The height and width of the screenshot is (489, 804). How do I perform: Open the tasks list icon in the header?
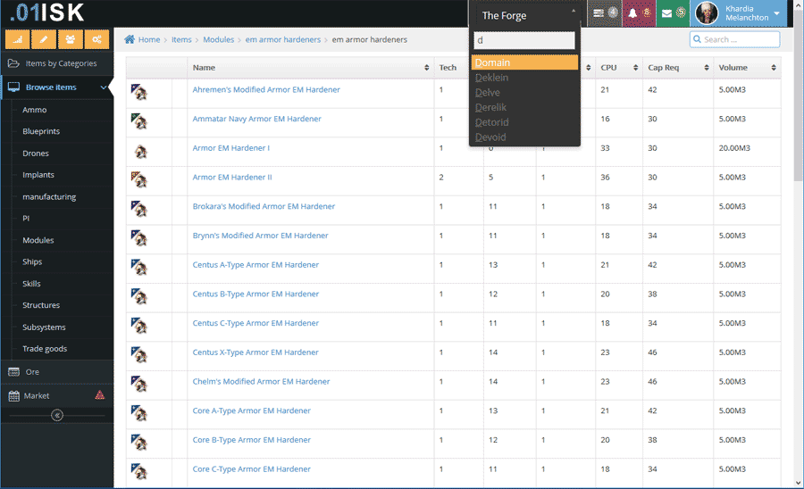pyautogui.click(x=599, y=13)
